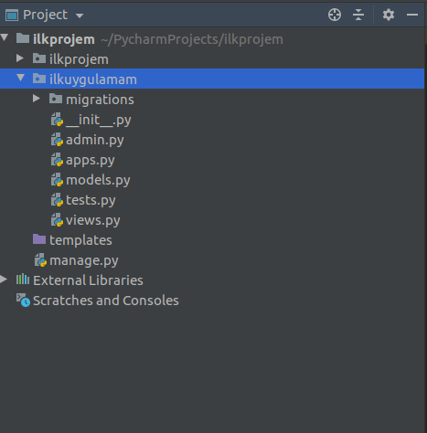Select the models.py file
Screen dimensions: 427x433
pos(98,180)
